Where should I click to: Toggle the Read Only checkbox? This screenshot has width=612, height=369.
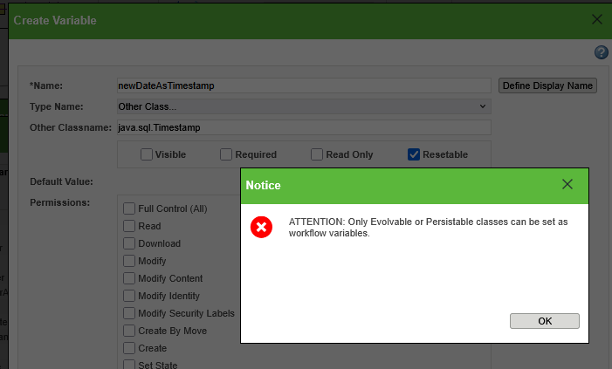(x=317, y=154)
